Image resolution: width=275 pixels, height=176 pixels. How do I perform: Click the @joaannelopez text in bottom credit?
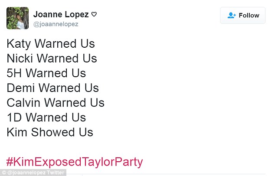click(26, 173)
